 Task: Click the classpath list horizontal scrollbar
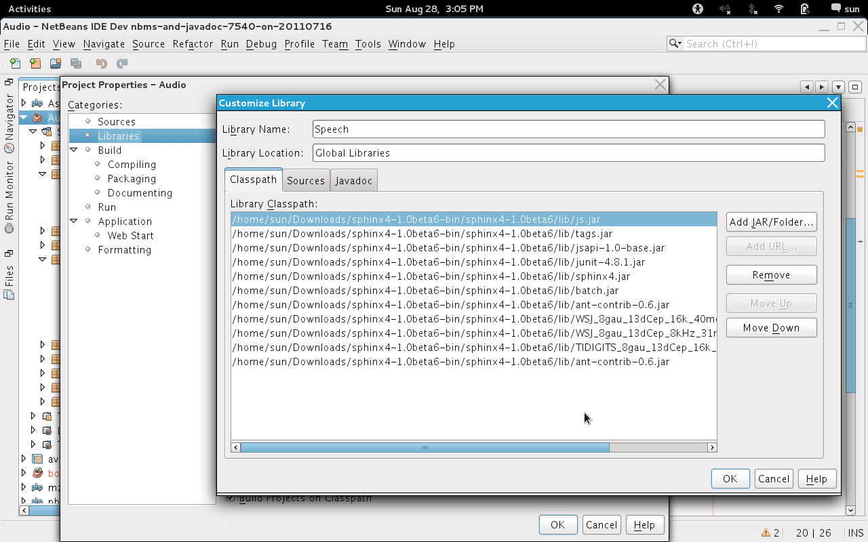click(425, 447)
